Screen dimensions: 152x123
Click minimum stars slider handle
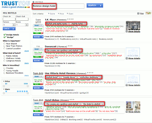point(4,93)
